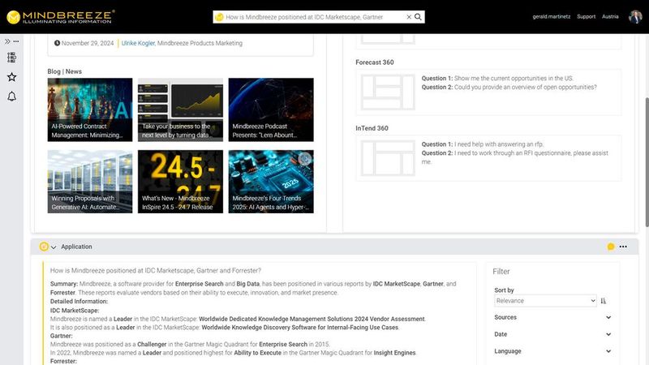
Task: Open Ulrike Kogler author link
Action: tap(138, 43)
